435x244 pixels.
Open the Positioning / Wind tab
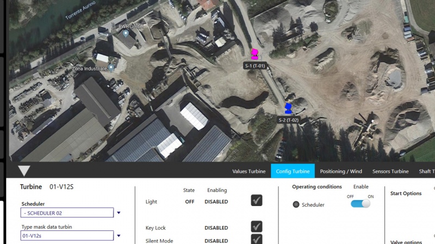tap(341, 171)
